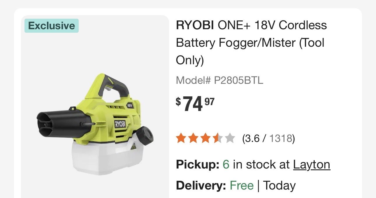
Task: Click the second orange rating star
Action: click(193, 138)
